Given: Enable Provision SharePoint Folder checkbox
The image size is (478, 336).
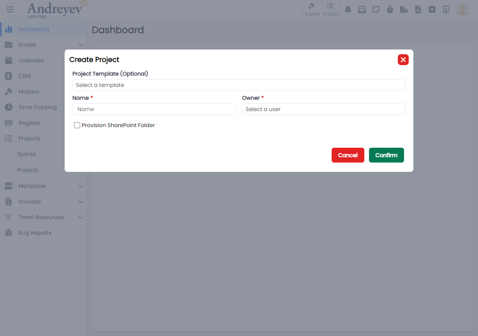Looking at the screenshot, I should [77, 125].
